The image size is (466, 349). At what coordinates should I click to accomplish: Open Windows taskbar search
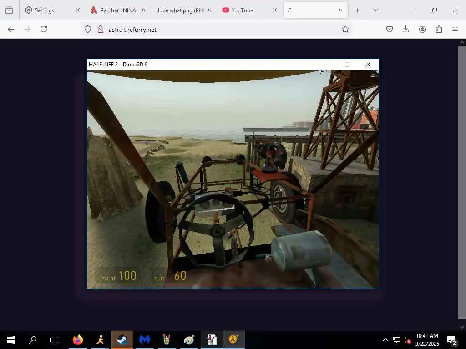[x=33, y=340]
